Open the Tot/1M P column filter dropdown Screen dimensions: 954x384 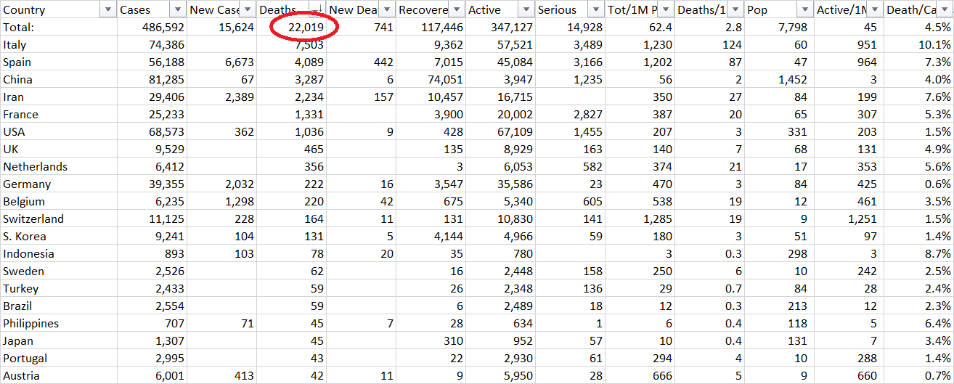(x=666, y=9)
